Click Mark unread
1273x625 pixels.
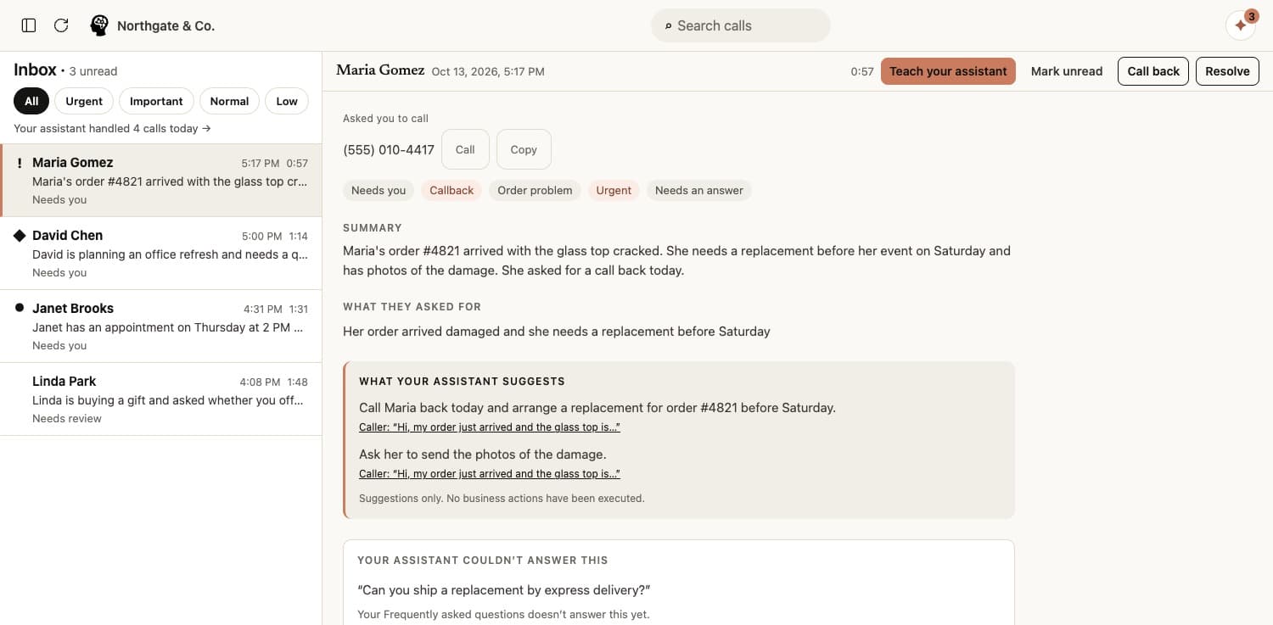[x=1067, y=71]
